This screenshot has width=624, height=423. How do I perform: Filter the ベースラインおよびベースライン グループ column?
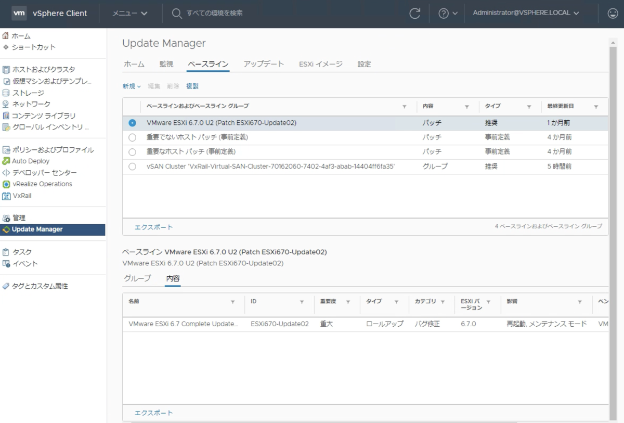click(405, 107)
